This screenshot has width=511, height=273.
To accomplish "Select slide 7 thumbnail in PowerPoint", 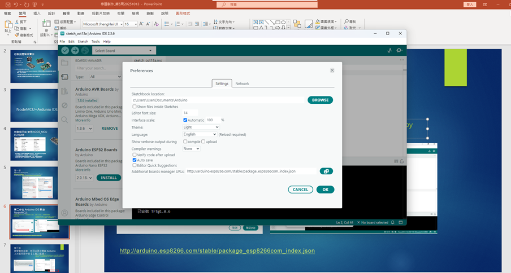I will click(40, 257).
